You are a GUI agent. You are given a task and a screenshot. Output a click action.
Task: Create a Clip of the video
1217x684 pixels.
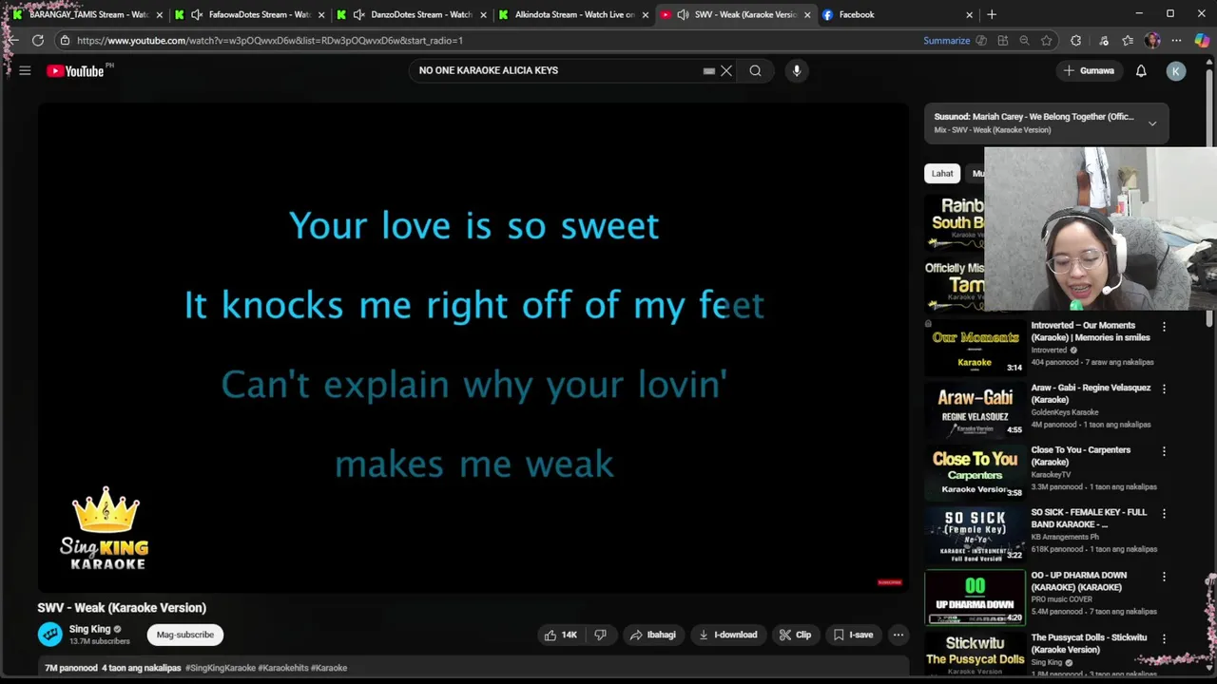tap(795, 635)
